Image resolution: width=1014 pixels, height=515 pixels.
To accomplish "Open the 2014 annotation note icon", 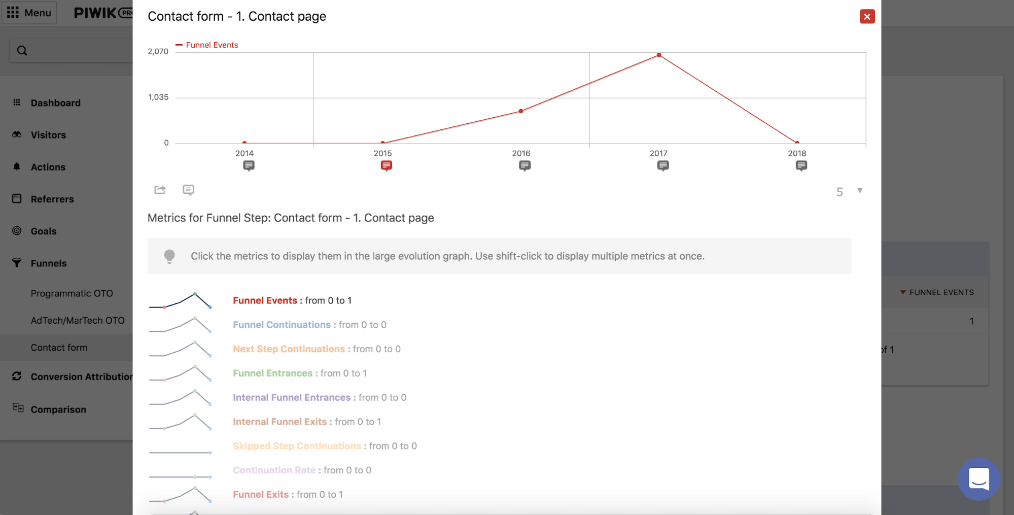I will (249, 165).
